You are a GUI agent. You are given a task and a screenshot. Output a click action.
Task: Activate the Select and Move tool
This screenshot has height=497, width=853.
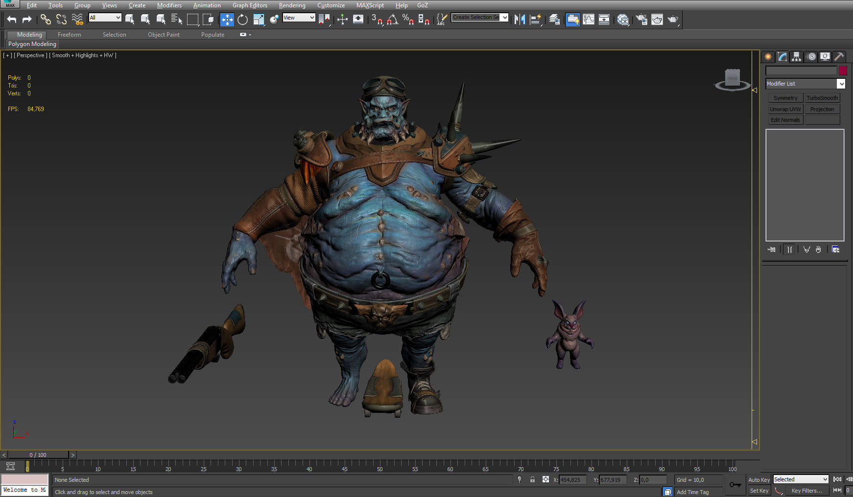(x=227, y=19)
